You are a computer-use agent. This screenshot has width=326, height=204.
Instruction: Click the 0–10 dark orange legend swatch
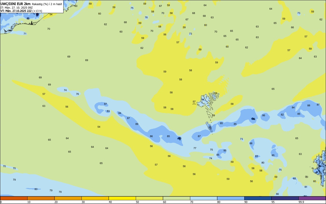pos(14,198)
